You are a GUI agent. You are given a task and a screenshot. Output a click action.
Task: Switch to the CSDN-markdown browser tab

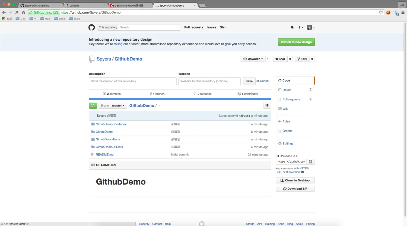[131, 5]
